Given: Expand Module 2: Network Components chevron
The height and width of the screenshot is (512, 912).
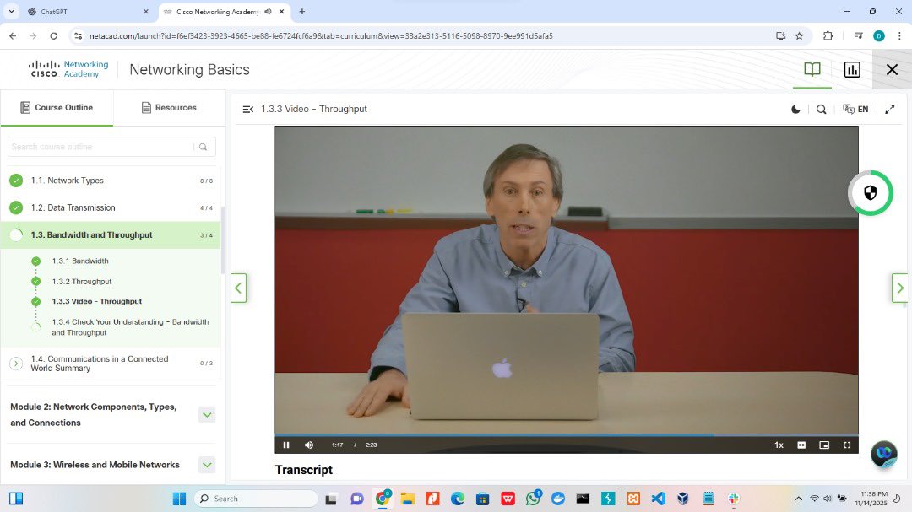Looking at the screenshot, I should click(207, 414).
